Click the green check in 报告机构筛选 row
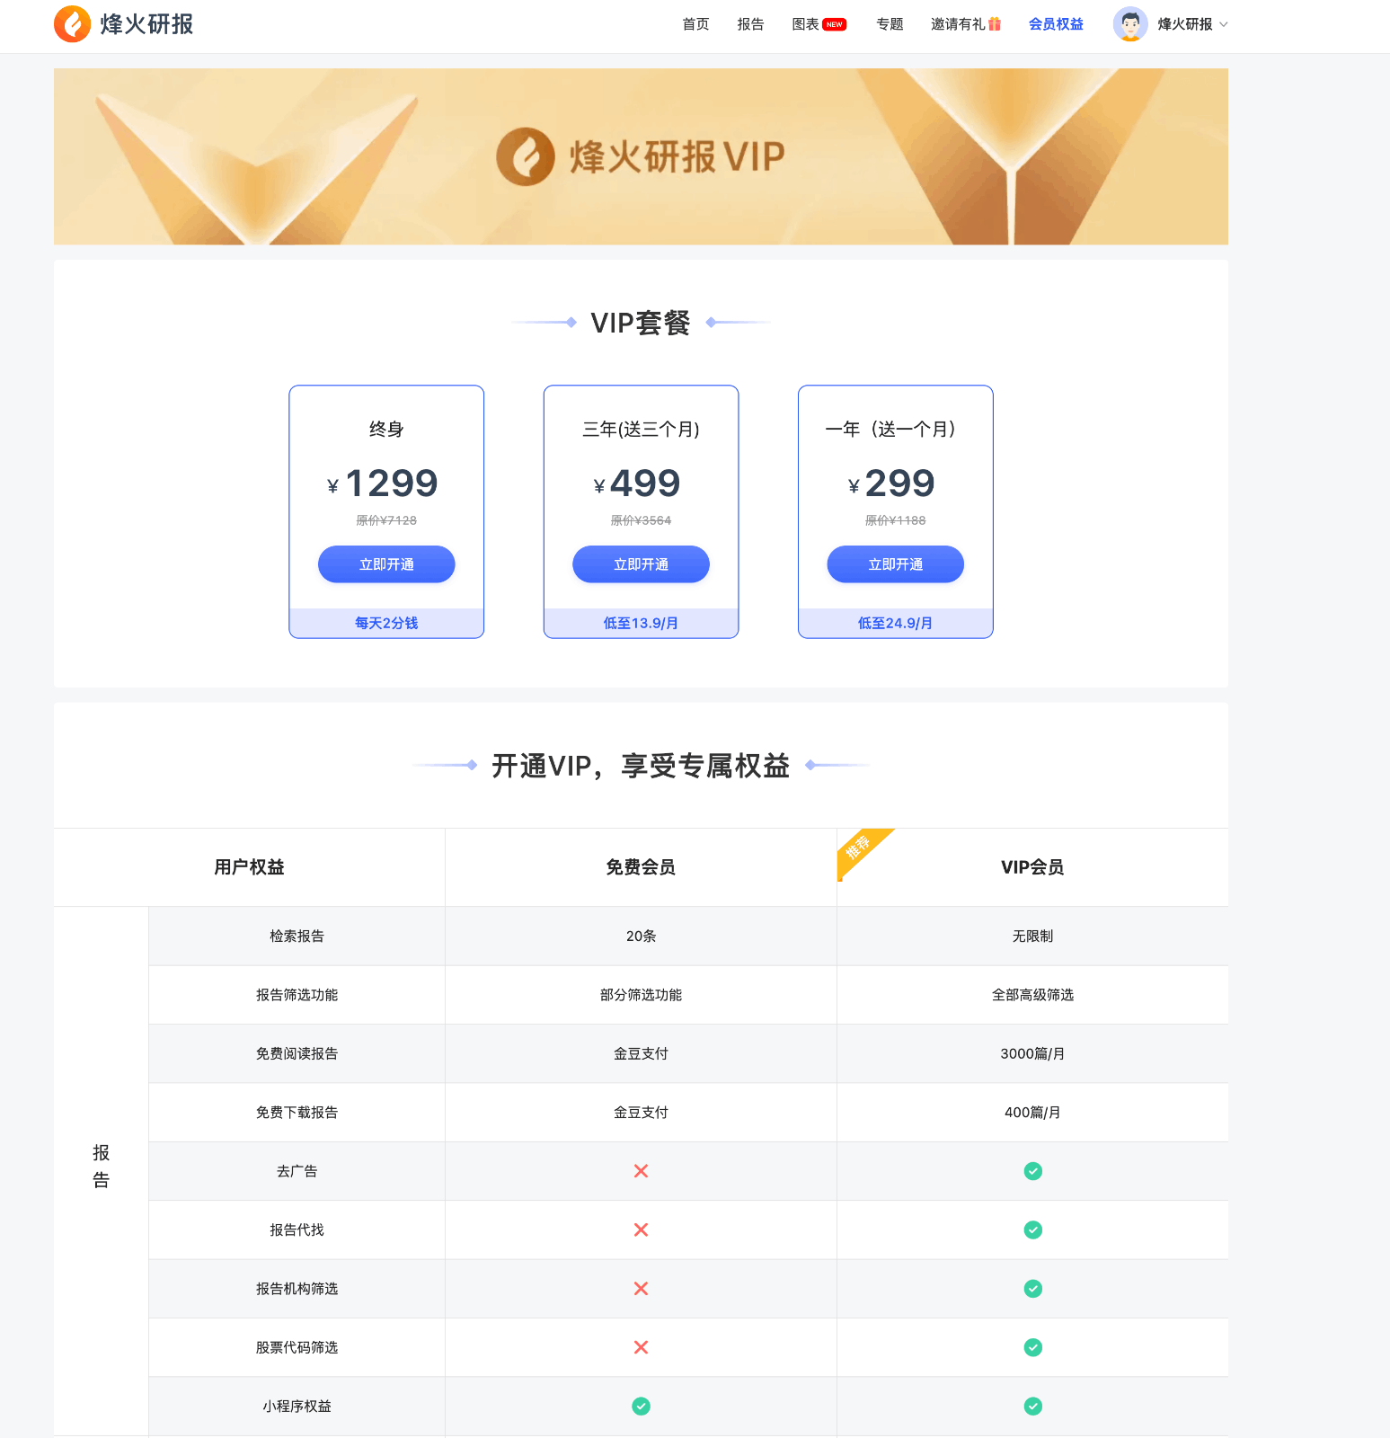This screenshot has height=1438, width=1390. pyautogui.click(x=1032, y=1289)
